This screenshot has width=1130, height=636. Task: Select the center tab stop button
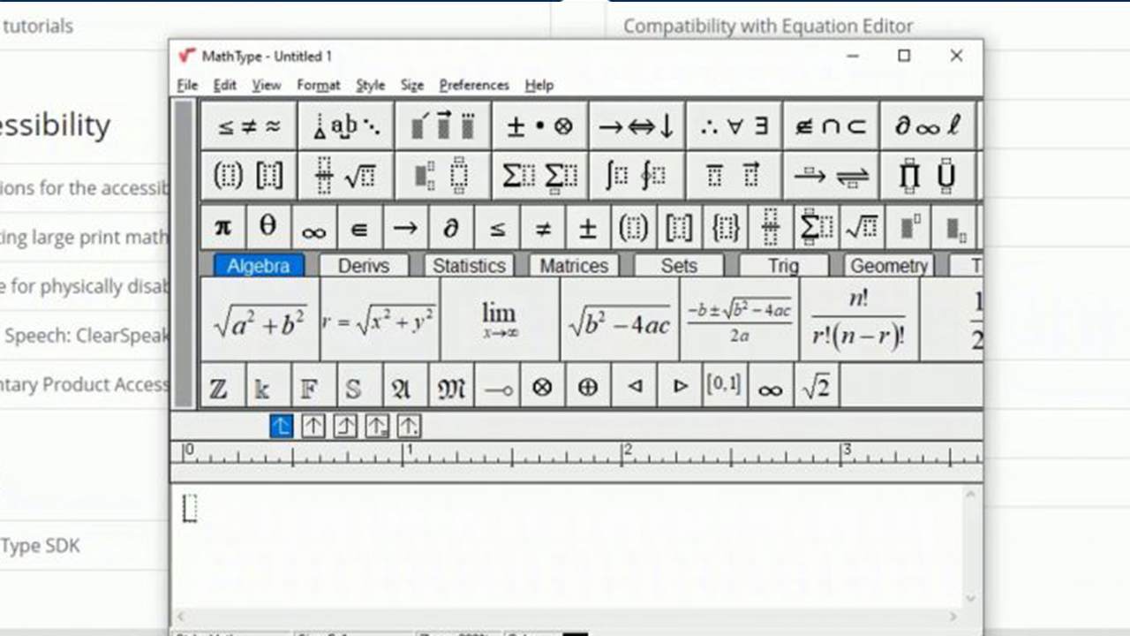(313, 426)
